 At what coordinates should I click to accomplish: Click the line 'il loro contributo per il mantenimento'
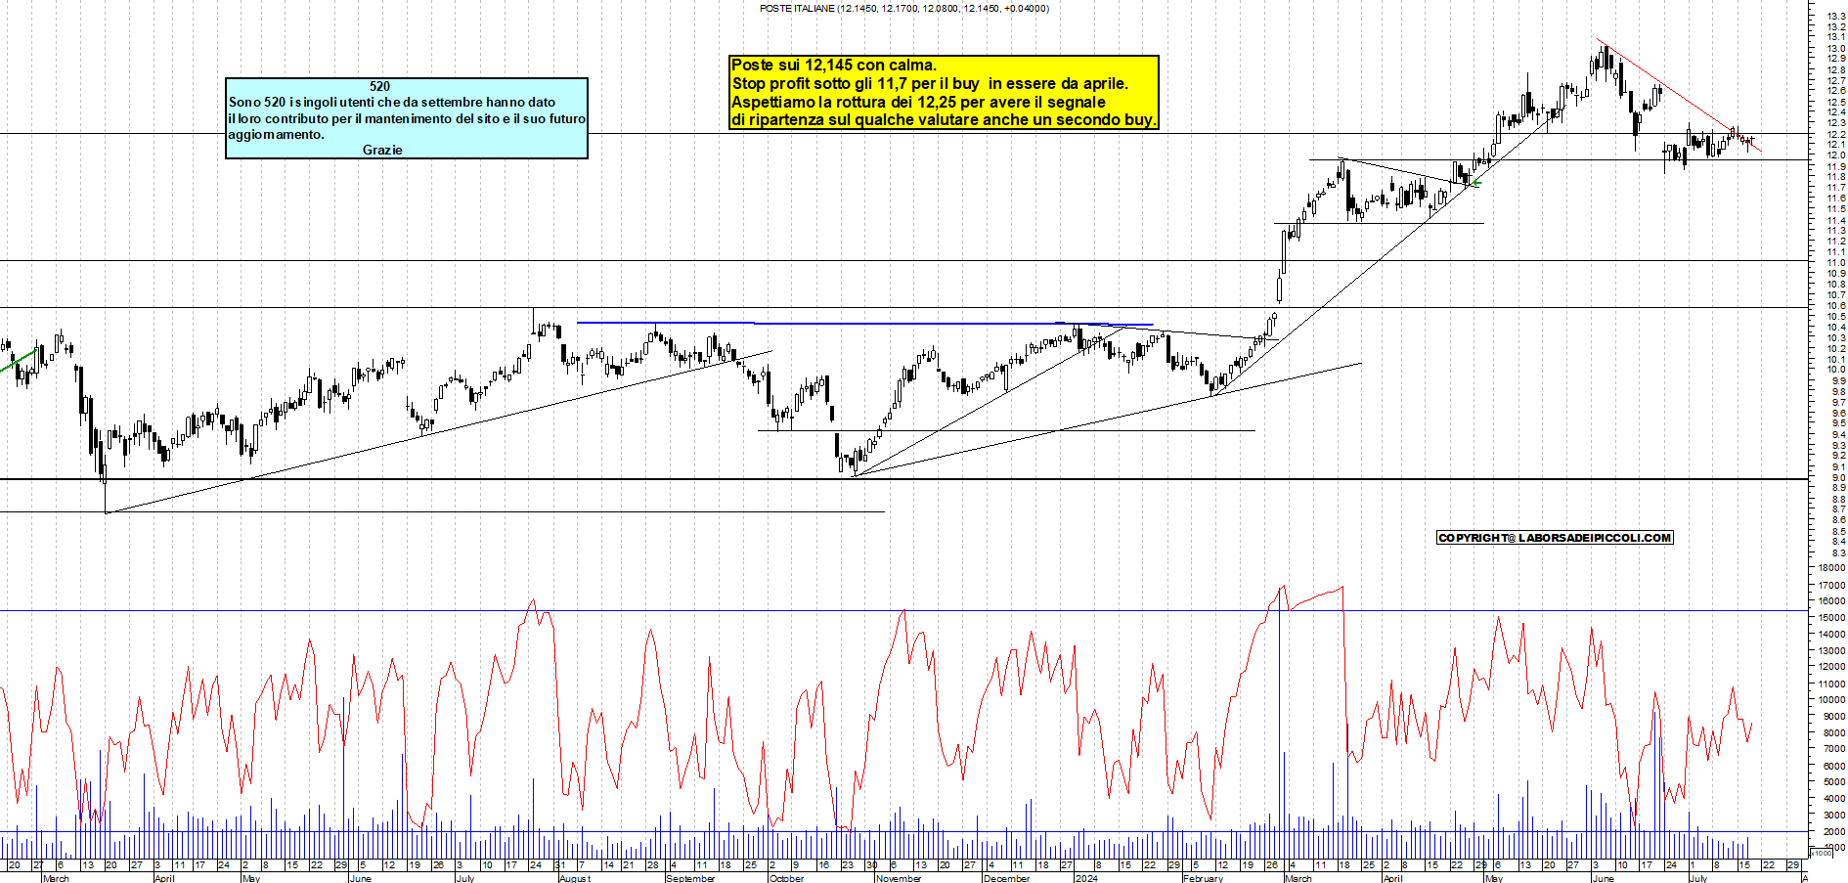point(407,118)
